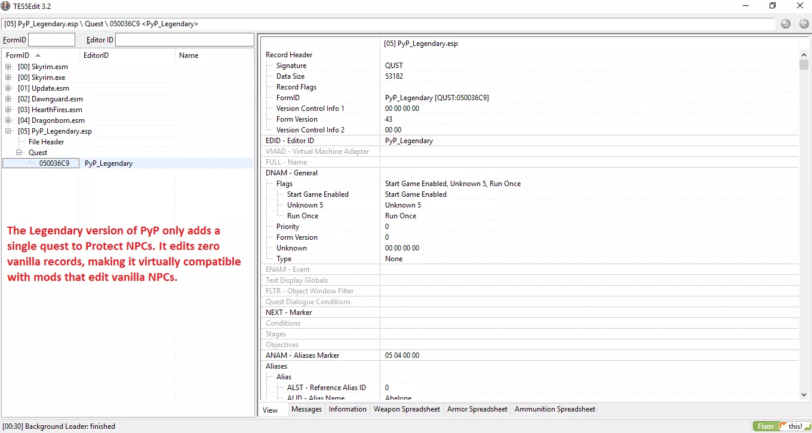Click the Background Loader finished status text
The width and height of the screenshot is (812, 433).
tap(59, 426)
